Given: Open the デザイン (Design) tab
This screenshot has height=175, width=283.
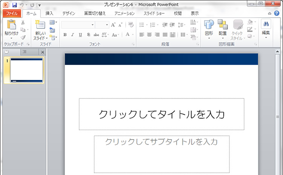Looking at the screenshot, I should click(x=69, y=13).
